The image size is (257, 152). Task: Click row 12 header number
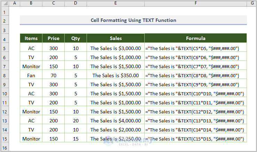(5, 112)
